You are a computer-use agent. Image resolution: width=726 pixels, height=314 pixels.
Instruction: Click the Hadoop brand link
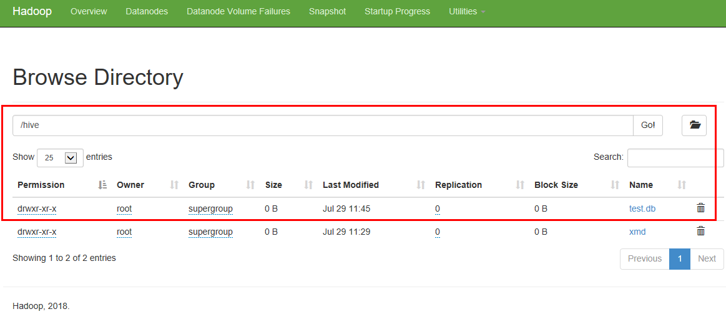[32, 12]
